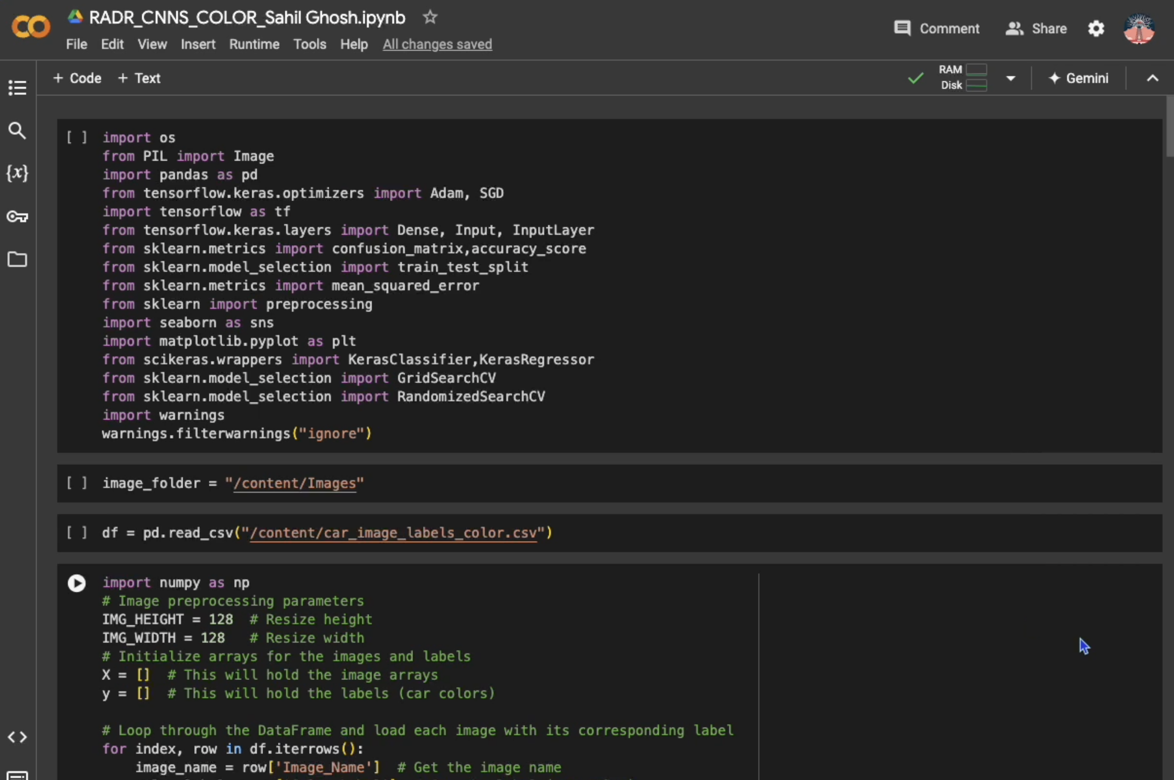Star this notebook file
This screenshot has width=1174, height=780.
429,18
